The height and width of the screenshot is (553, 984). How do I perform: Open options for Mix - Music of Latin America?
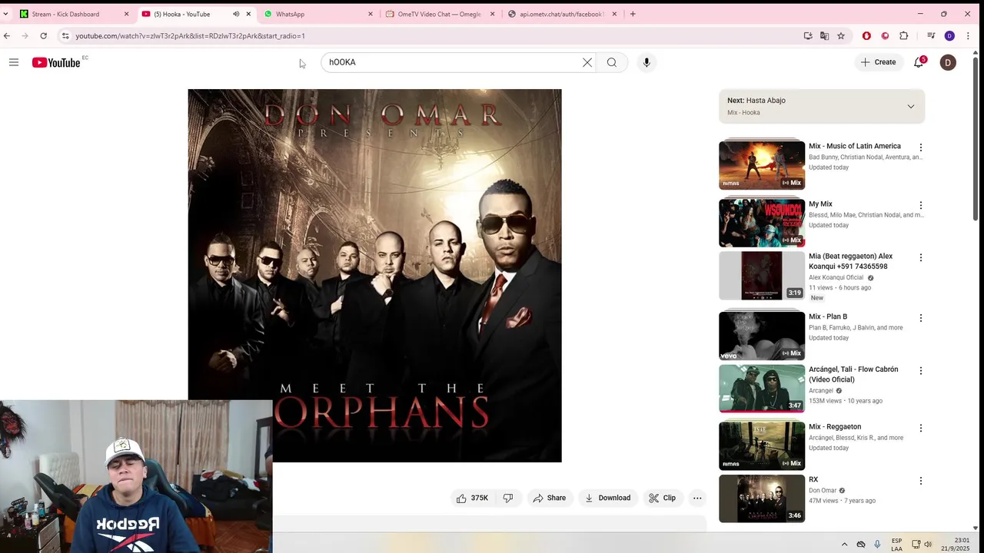pyautogui.click(x=920, y=147)
